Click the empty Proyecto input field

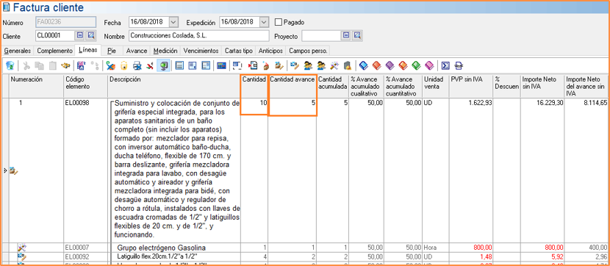[321, 36]
